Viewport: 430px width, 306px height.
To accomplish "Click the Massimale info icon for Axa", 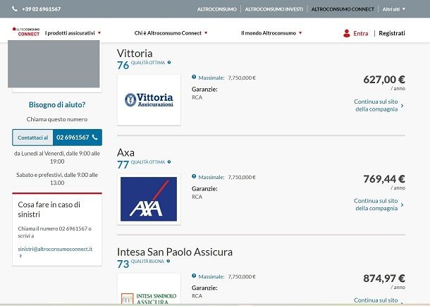I will coord(194,176).
